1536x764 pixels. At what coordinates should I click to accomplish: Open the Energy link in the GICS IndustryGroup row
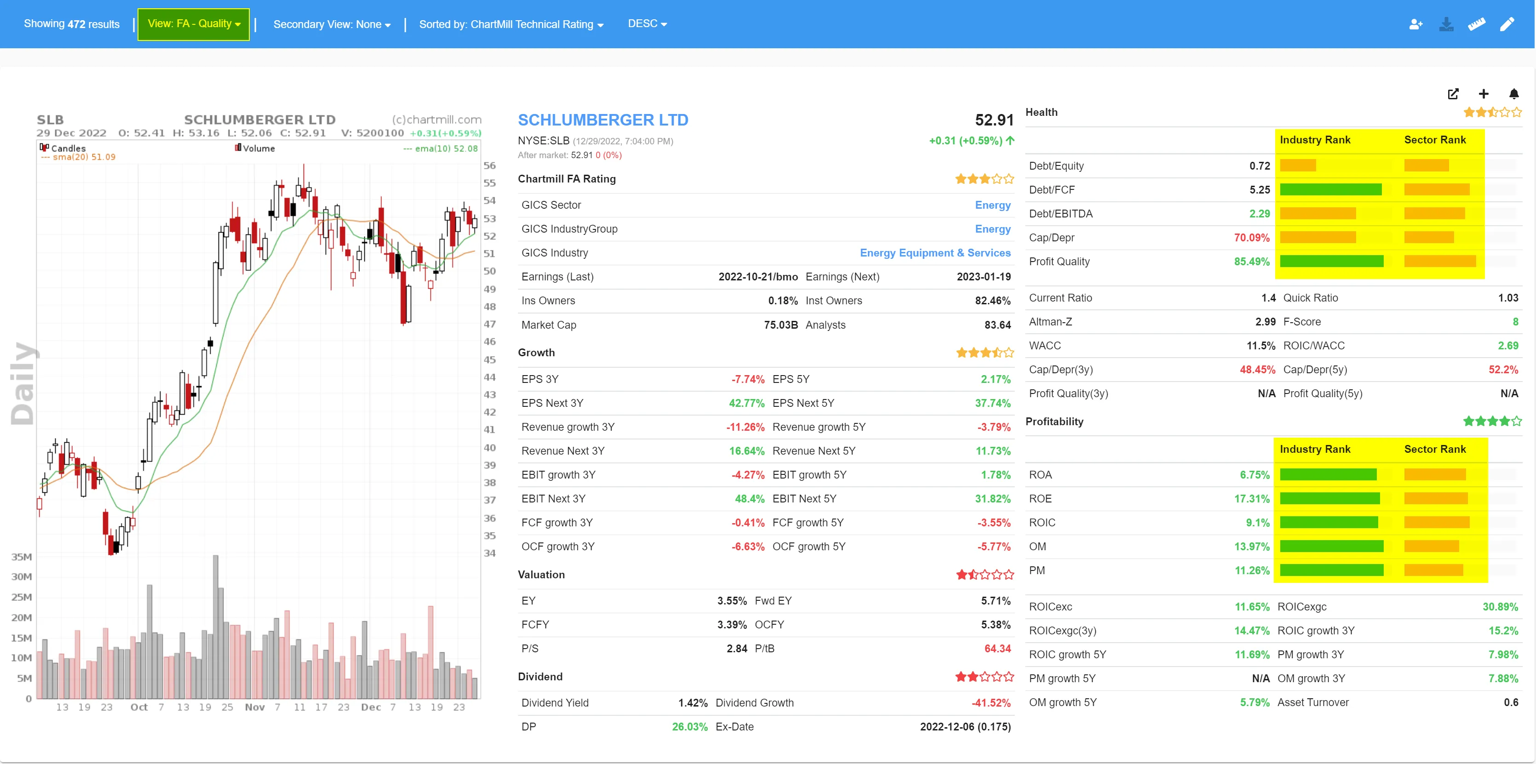[x=992, y=229]
